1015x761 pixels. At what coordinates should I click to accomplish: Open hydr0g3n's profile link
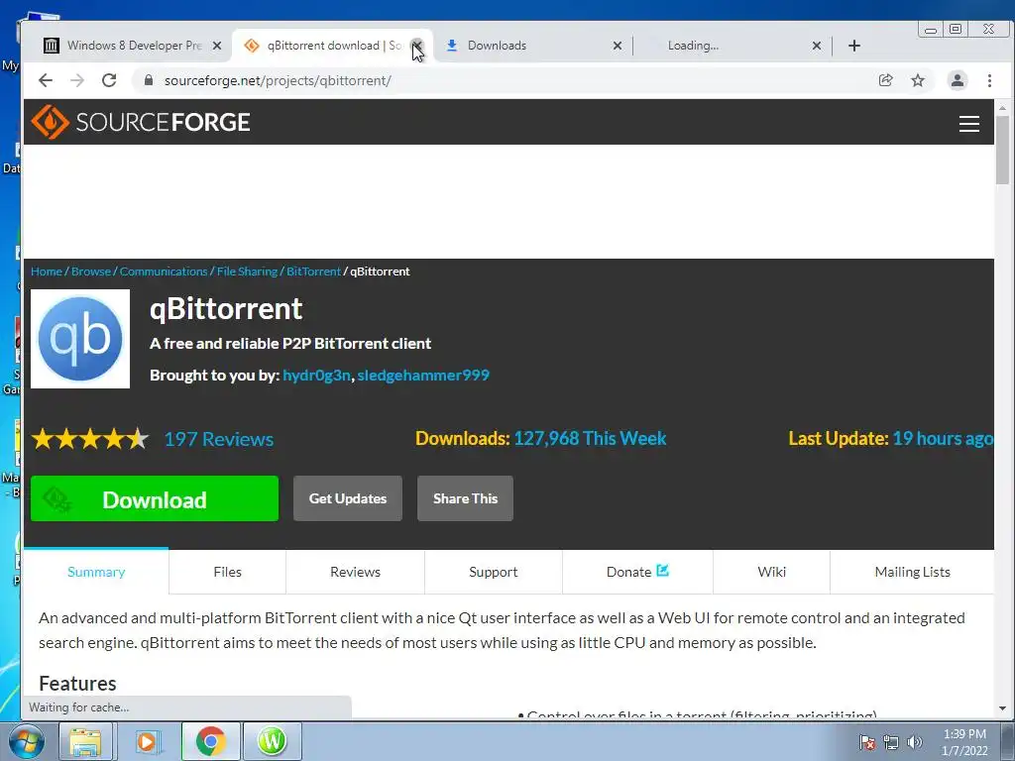pyautogui.click(x=316, y=376)
